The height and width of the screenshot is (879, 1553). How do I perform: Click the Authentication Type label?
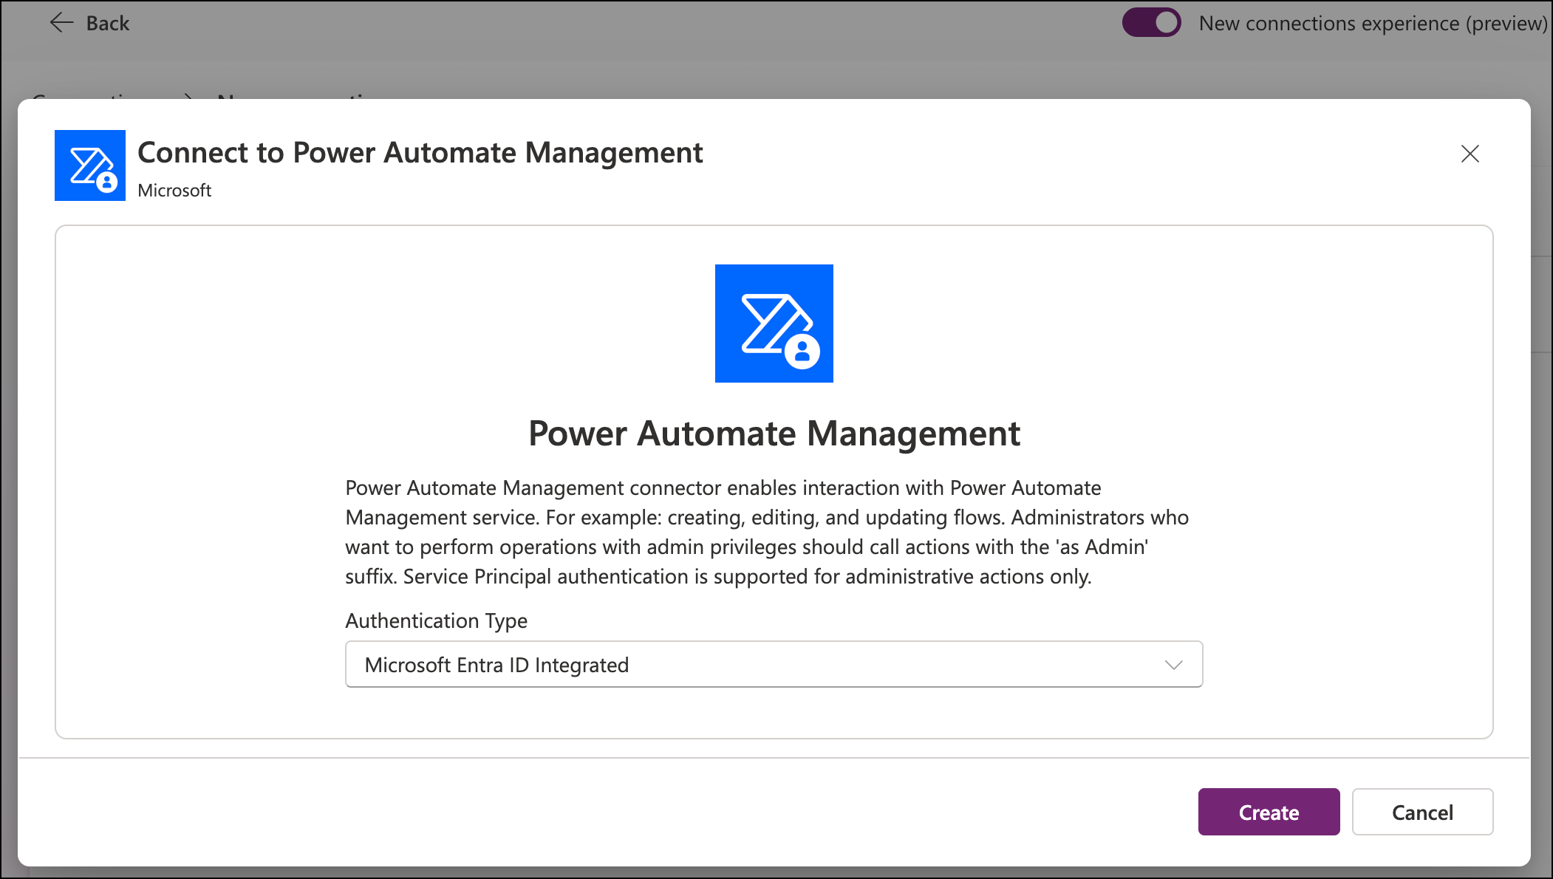point(437,620)
